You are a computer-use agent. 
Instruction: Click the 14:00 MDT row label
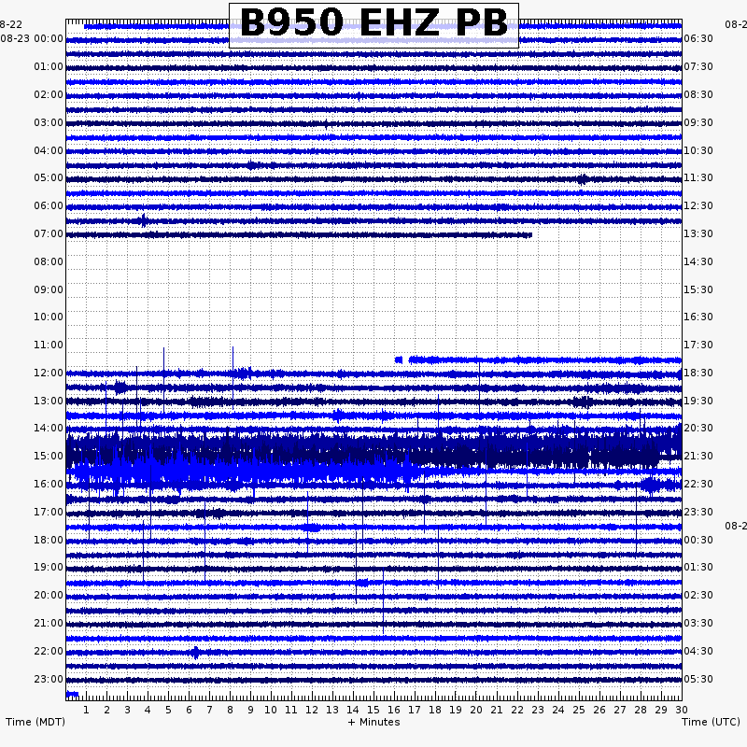[x=49, y=428]
